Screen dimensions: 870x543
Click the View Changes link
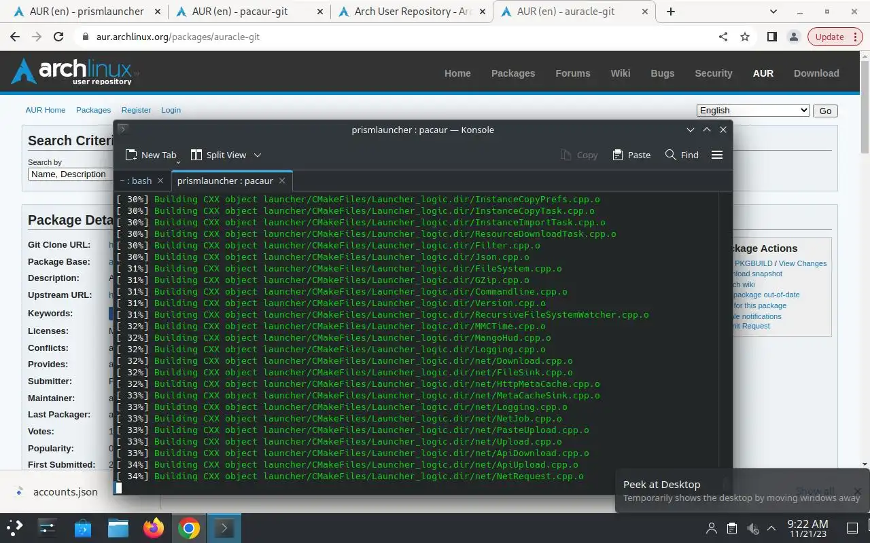pyautogui.click(x=803, y=263)
